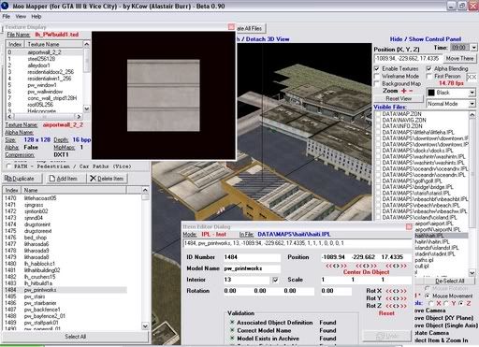Click Rot Z adjustment arrows
This screenshot has width=479, height=347.
(396, 306)
